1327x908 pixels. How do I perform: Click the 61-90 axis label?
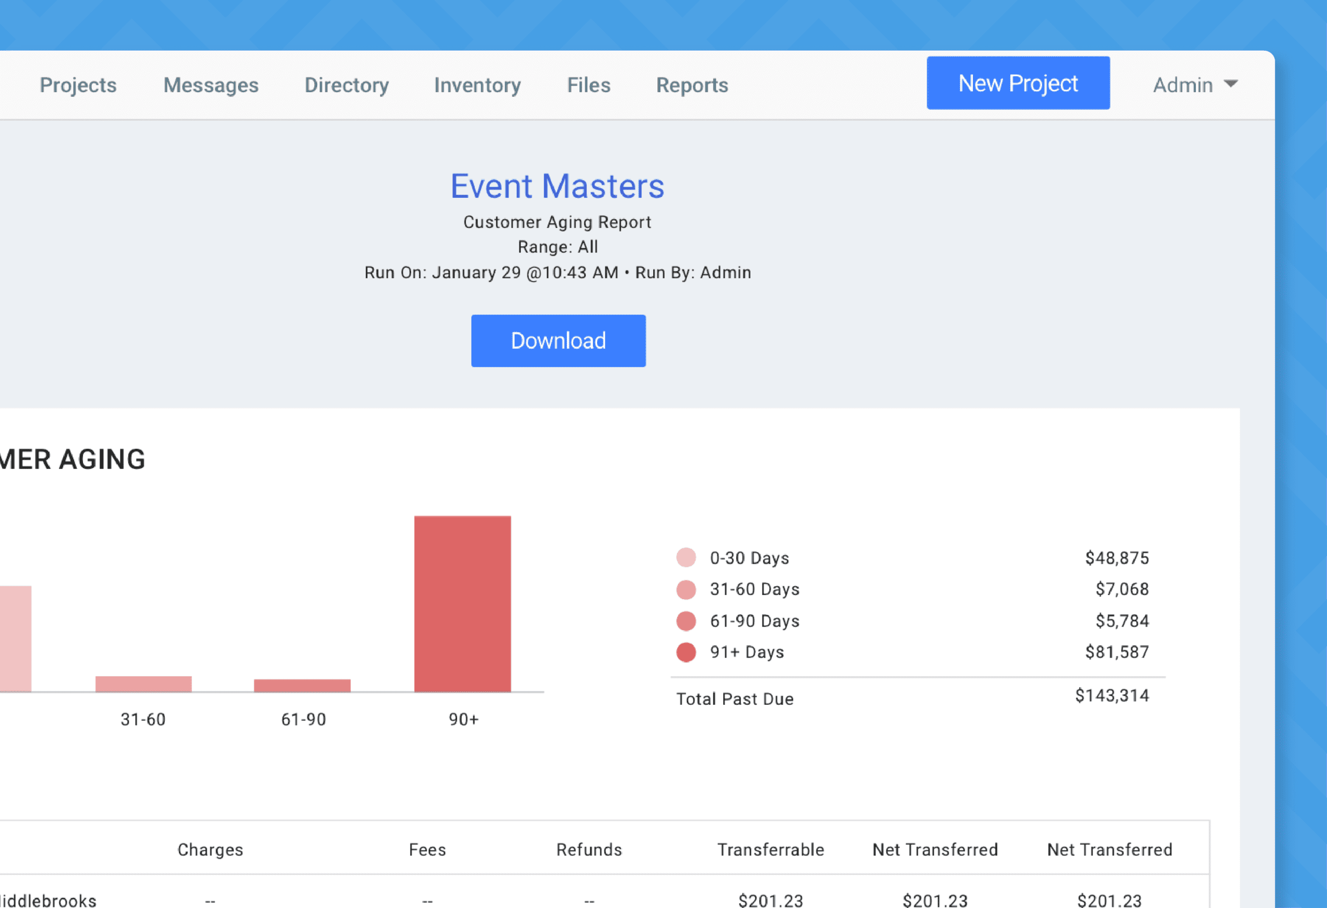coord(303,719)
